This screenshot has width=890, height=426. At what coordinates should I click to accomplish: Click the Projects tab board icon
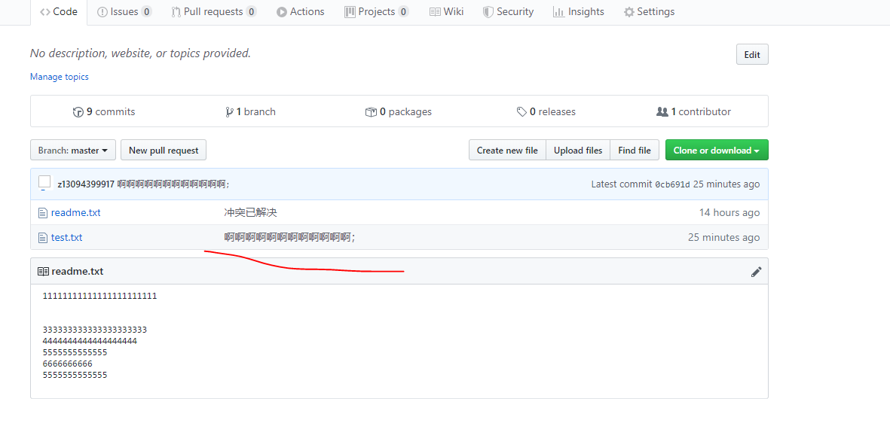coord(350,12)
